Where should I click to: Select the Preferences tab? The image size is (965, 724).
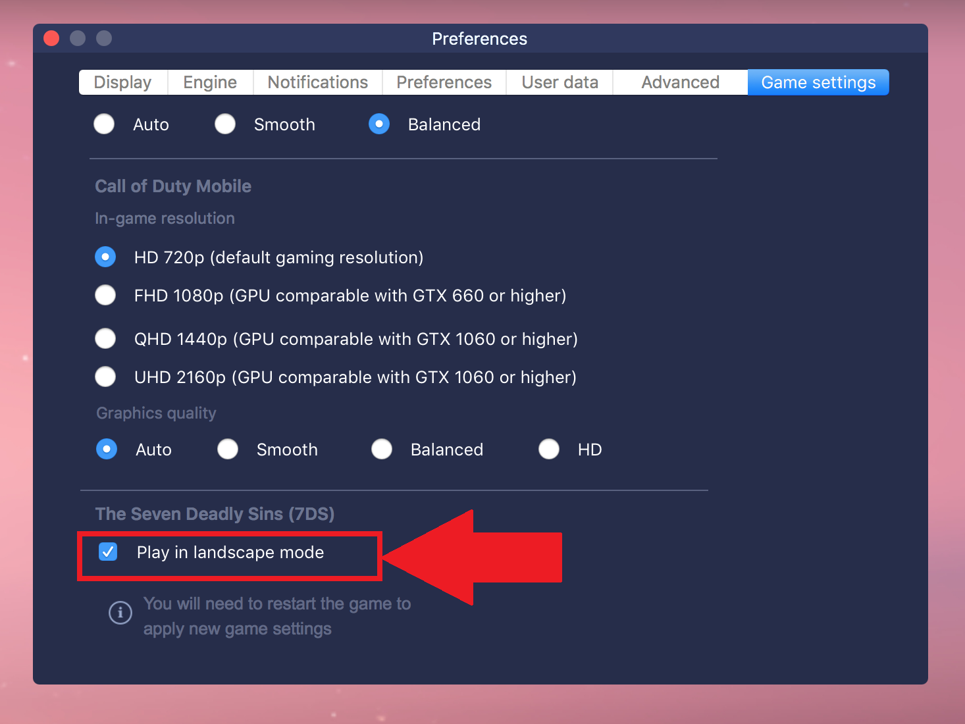pyautogui.click(x=444, y=82)
